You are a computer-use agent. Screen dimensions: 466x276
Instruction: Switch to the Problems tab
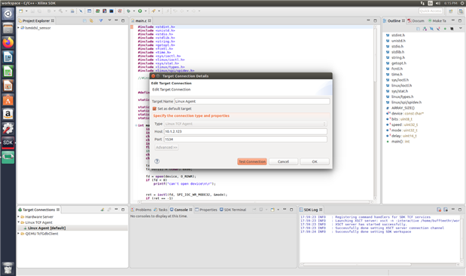point(142,210)
